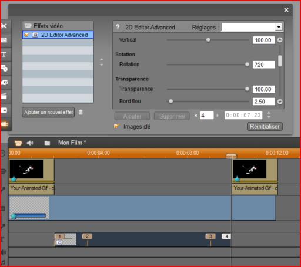Click the first clip's Your-Animated-Gif audio label
Screen dimensions: 301x267
tap(32, 189)
